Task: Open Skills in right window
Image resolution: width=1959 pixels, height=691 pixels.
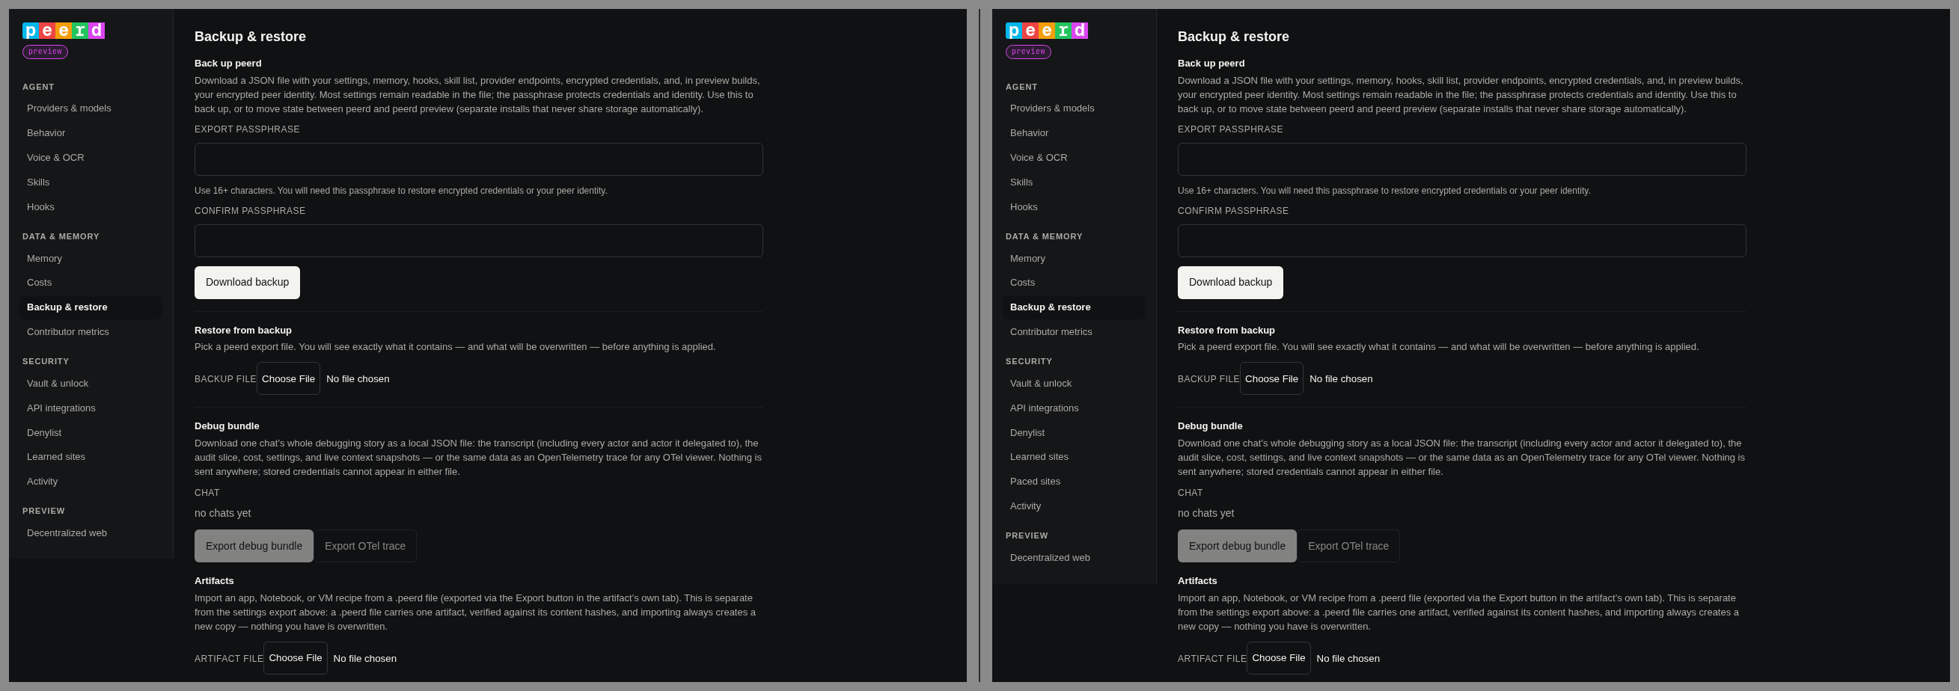Action: click(x=1074, y=182)
